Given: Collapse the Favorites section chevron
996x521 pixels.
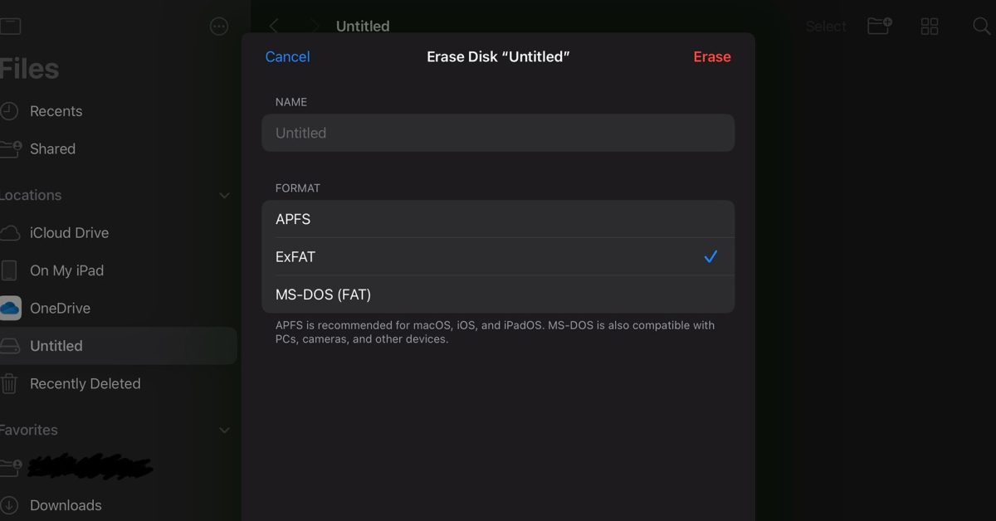Looking at the screenshot, I should 224,431.
